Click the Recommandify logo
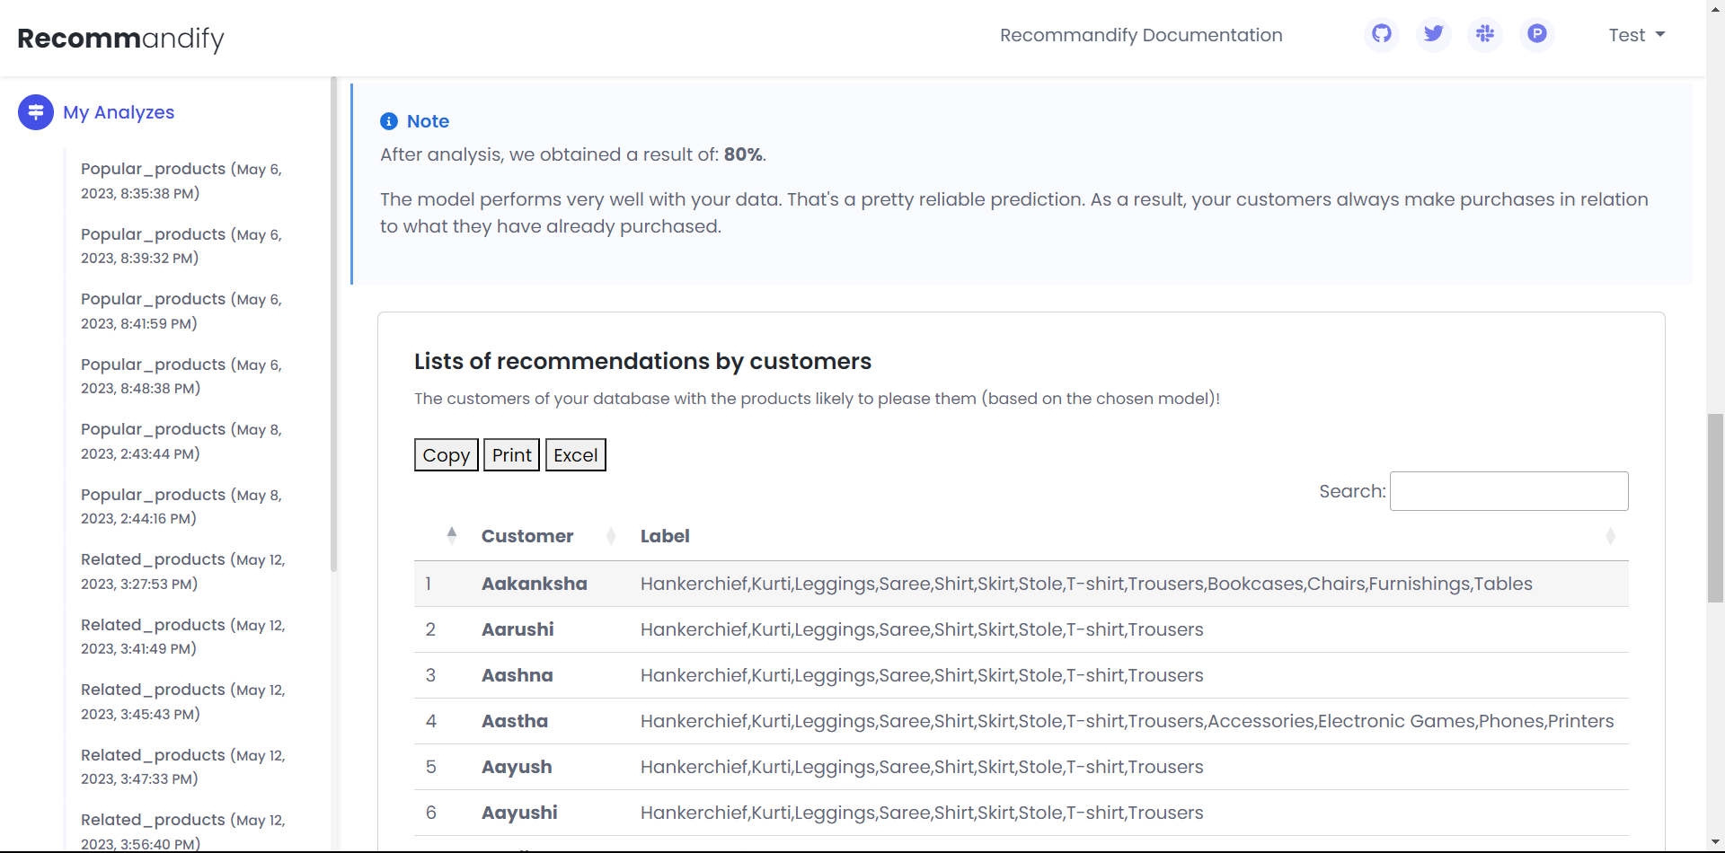Viewport: 1725px width, 853px height. pyautogui.click(x=120, y=38)
